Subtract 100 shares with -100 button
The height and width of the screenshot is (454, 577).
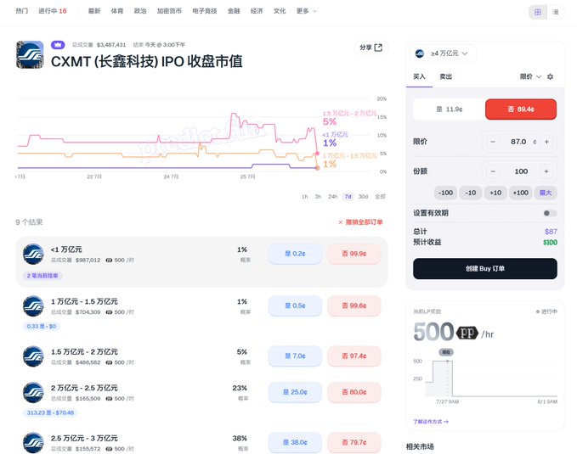pos(445,193)
